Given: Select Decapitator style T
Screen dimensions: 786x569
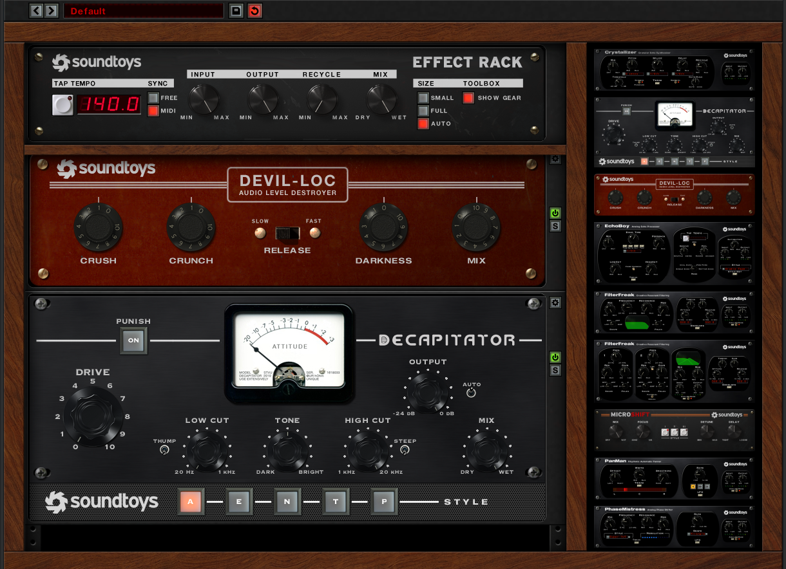Looking at the screenshot, I should [x=336, y=501].
